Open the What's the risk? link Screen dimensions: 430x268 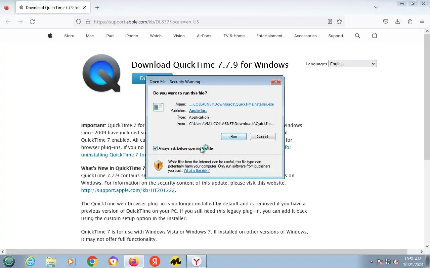(x=197, y=171)
